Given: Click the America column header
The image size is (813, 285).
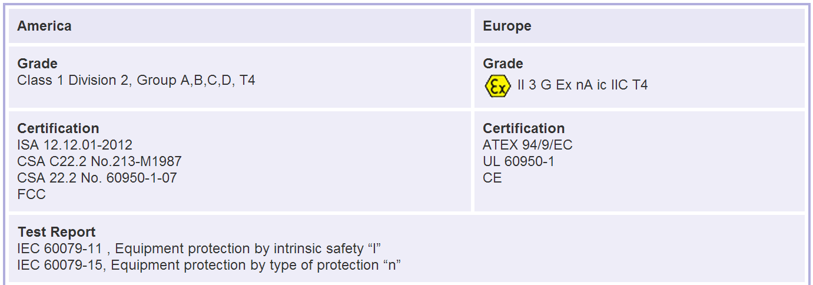Looking at the screenshot, I should 44,26.
